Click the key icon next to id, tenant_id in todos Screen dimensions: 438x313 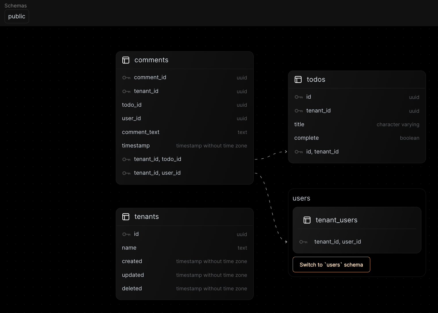(x=299, y=152)
